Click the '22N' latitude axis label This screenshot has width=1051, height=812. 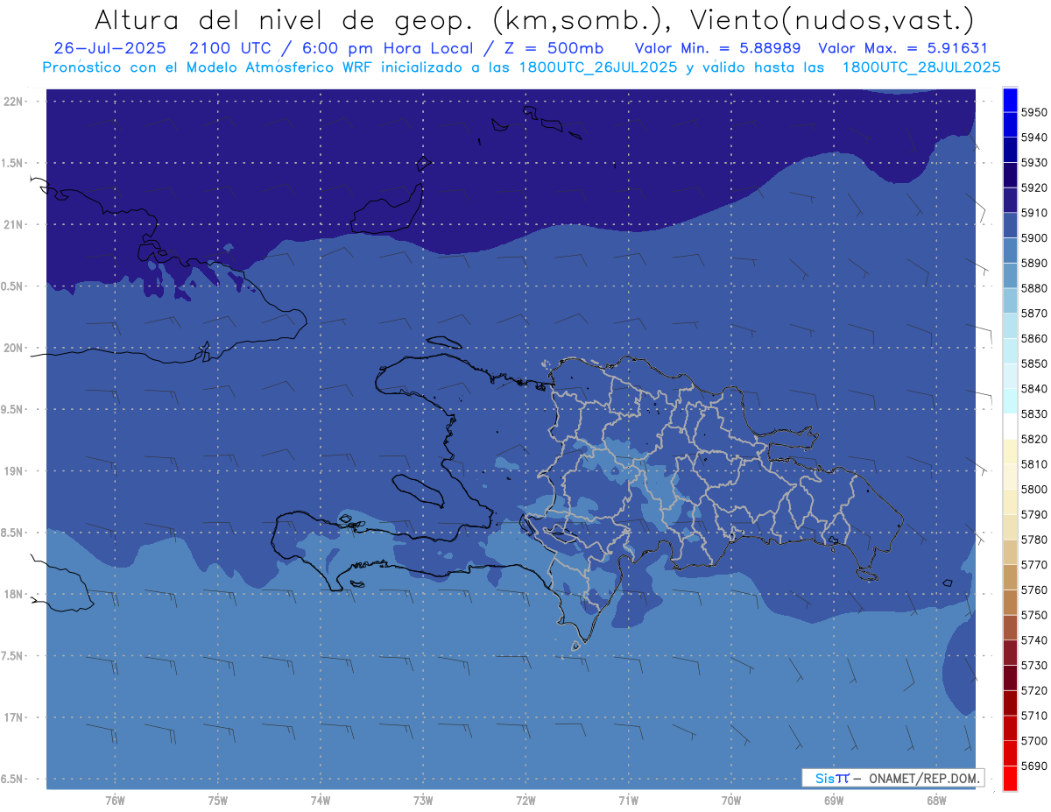point(15,102)
